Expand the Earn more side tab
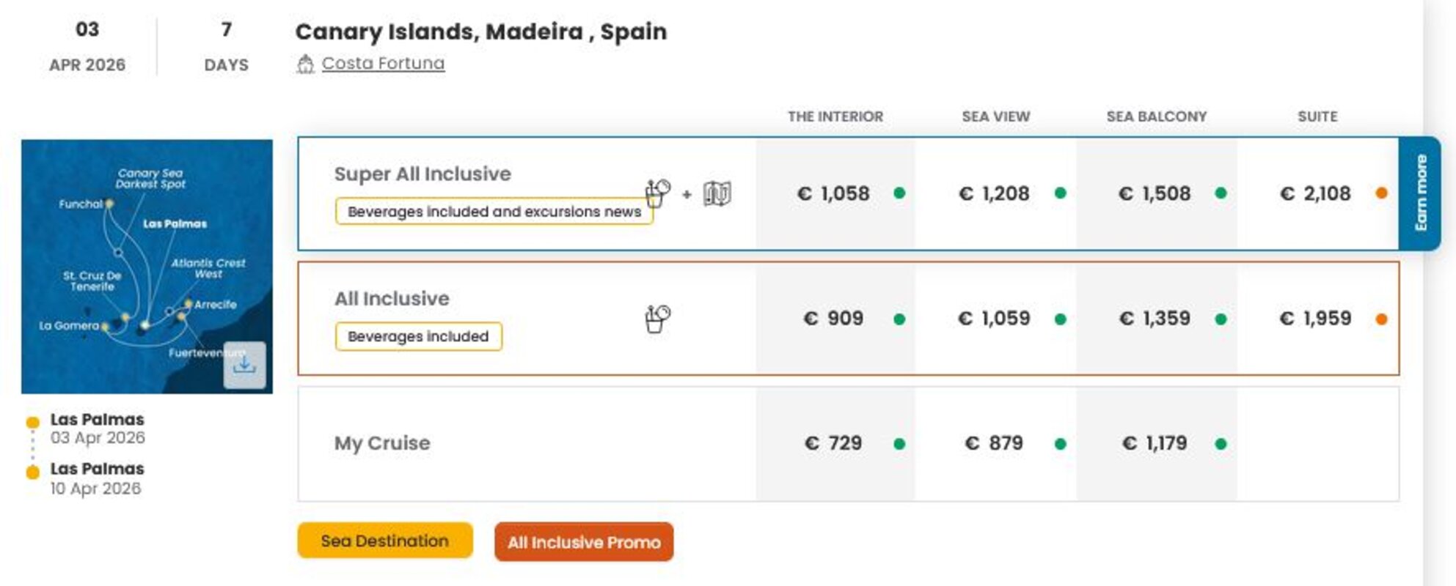Image resolution: width=1456 pixels, height=586 pixels. [1420, 193]
